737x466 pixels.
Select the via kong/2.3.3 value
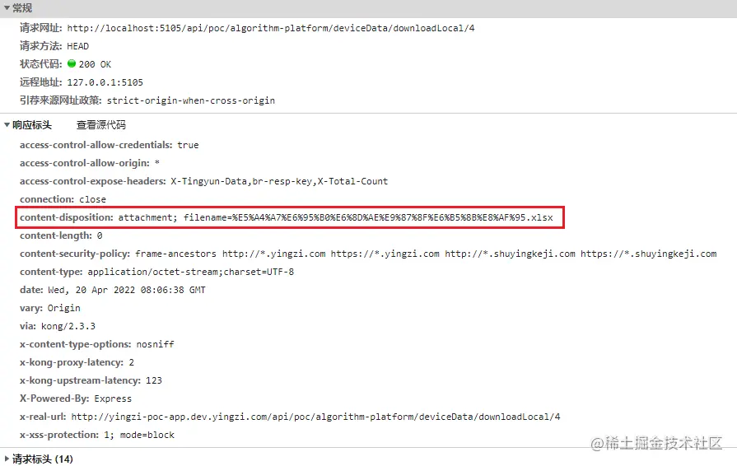point(68,326)
